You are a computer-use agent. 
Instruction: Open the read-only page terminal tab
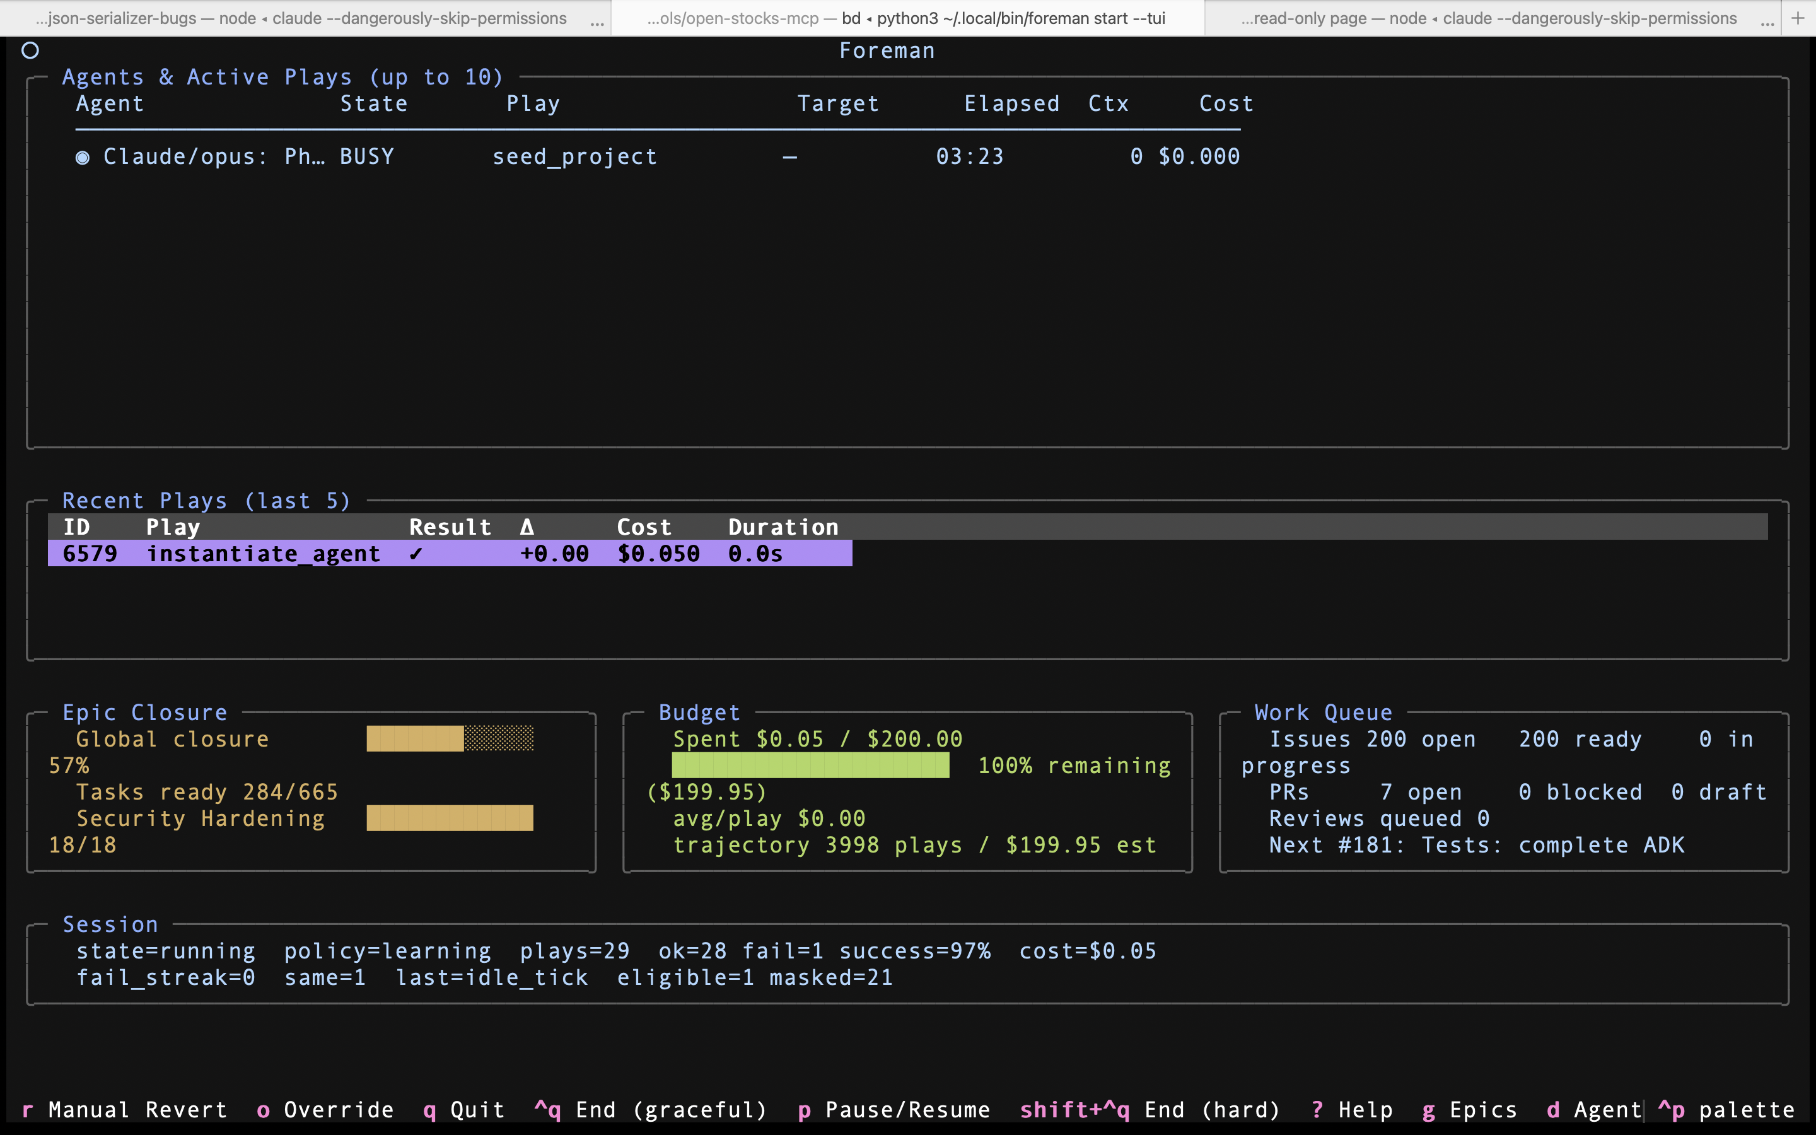1489,18
